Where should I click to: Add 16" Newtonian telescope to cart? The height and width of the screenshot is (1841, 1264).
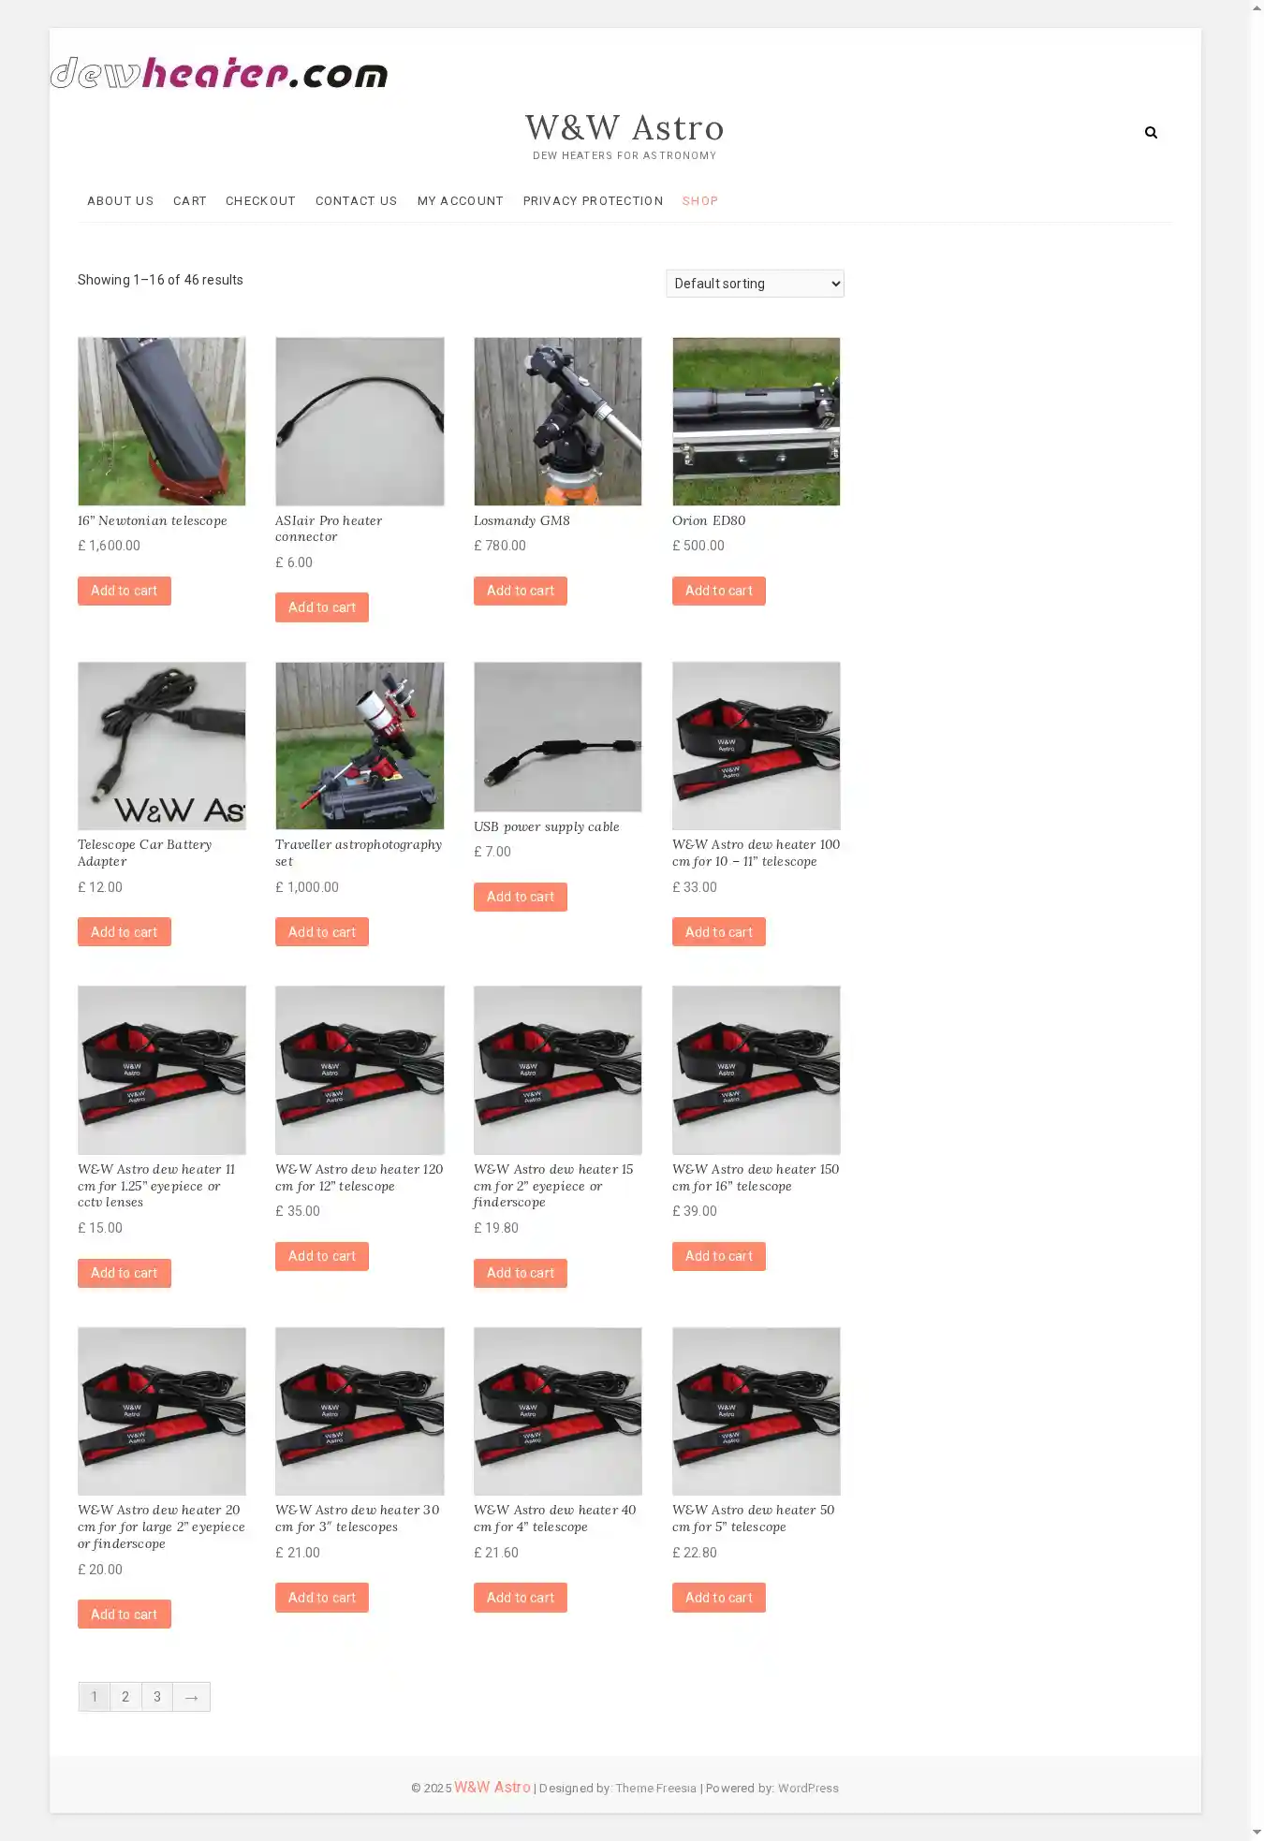(x=125, y=591)
